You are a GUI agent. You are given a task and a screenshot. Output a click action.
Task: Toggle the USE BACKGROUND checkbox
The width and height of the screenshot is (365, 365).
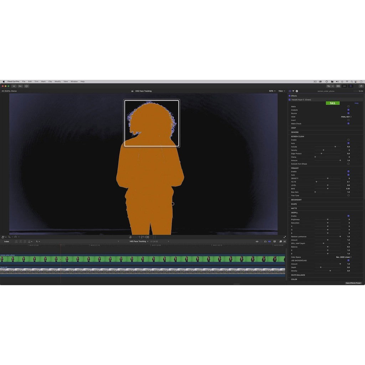(349, 261)
